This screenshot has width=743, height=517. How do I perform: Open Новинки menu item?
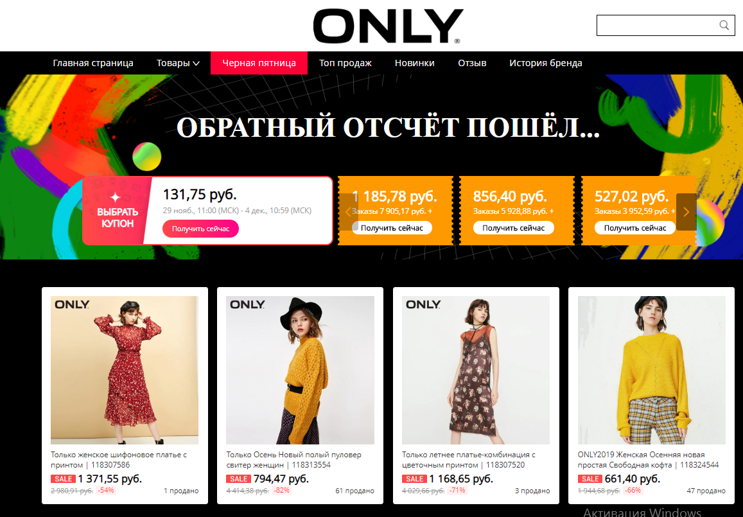coord(415,63)
